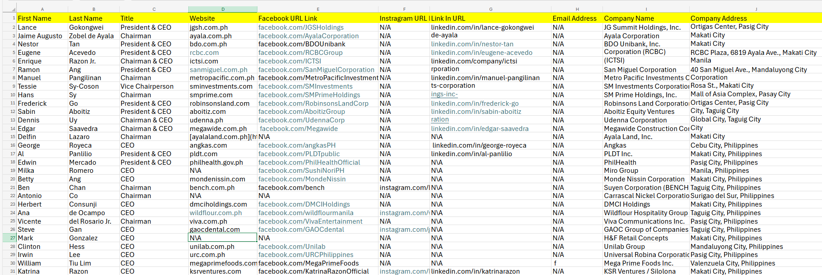Select the 'angkas.com' cell
The width and height of the screenshot is (822, 275).
pos(223,145)
